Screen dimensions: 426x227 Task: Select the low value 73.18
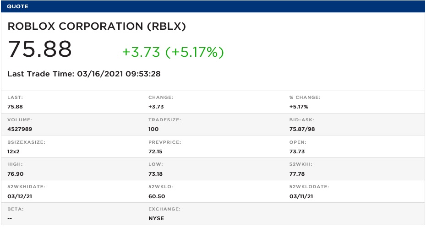tap(155, 174)
